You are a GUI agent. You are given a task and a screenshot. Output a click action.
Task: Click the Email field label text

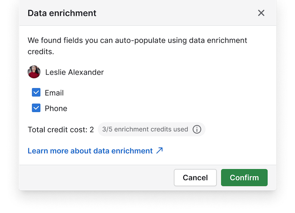[x=54, y=93]
